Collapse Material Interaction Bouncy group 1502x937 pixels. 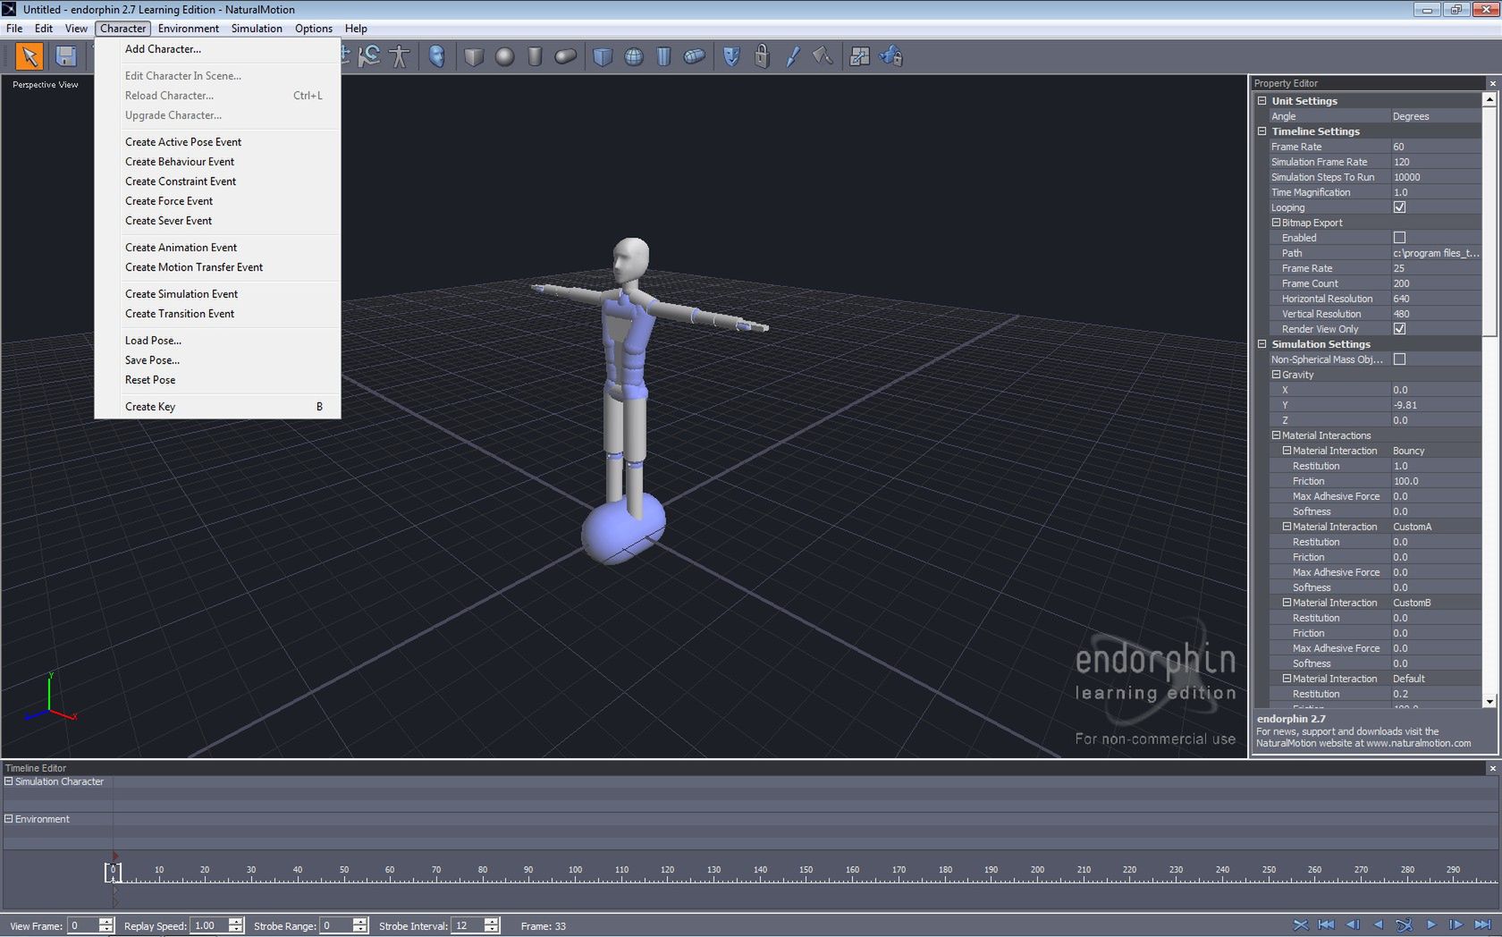(1287, 450)
